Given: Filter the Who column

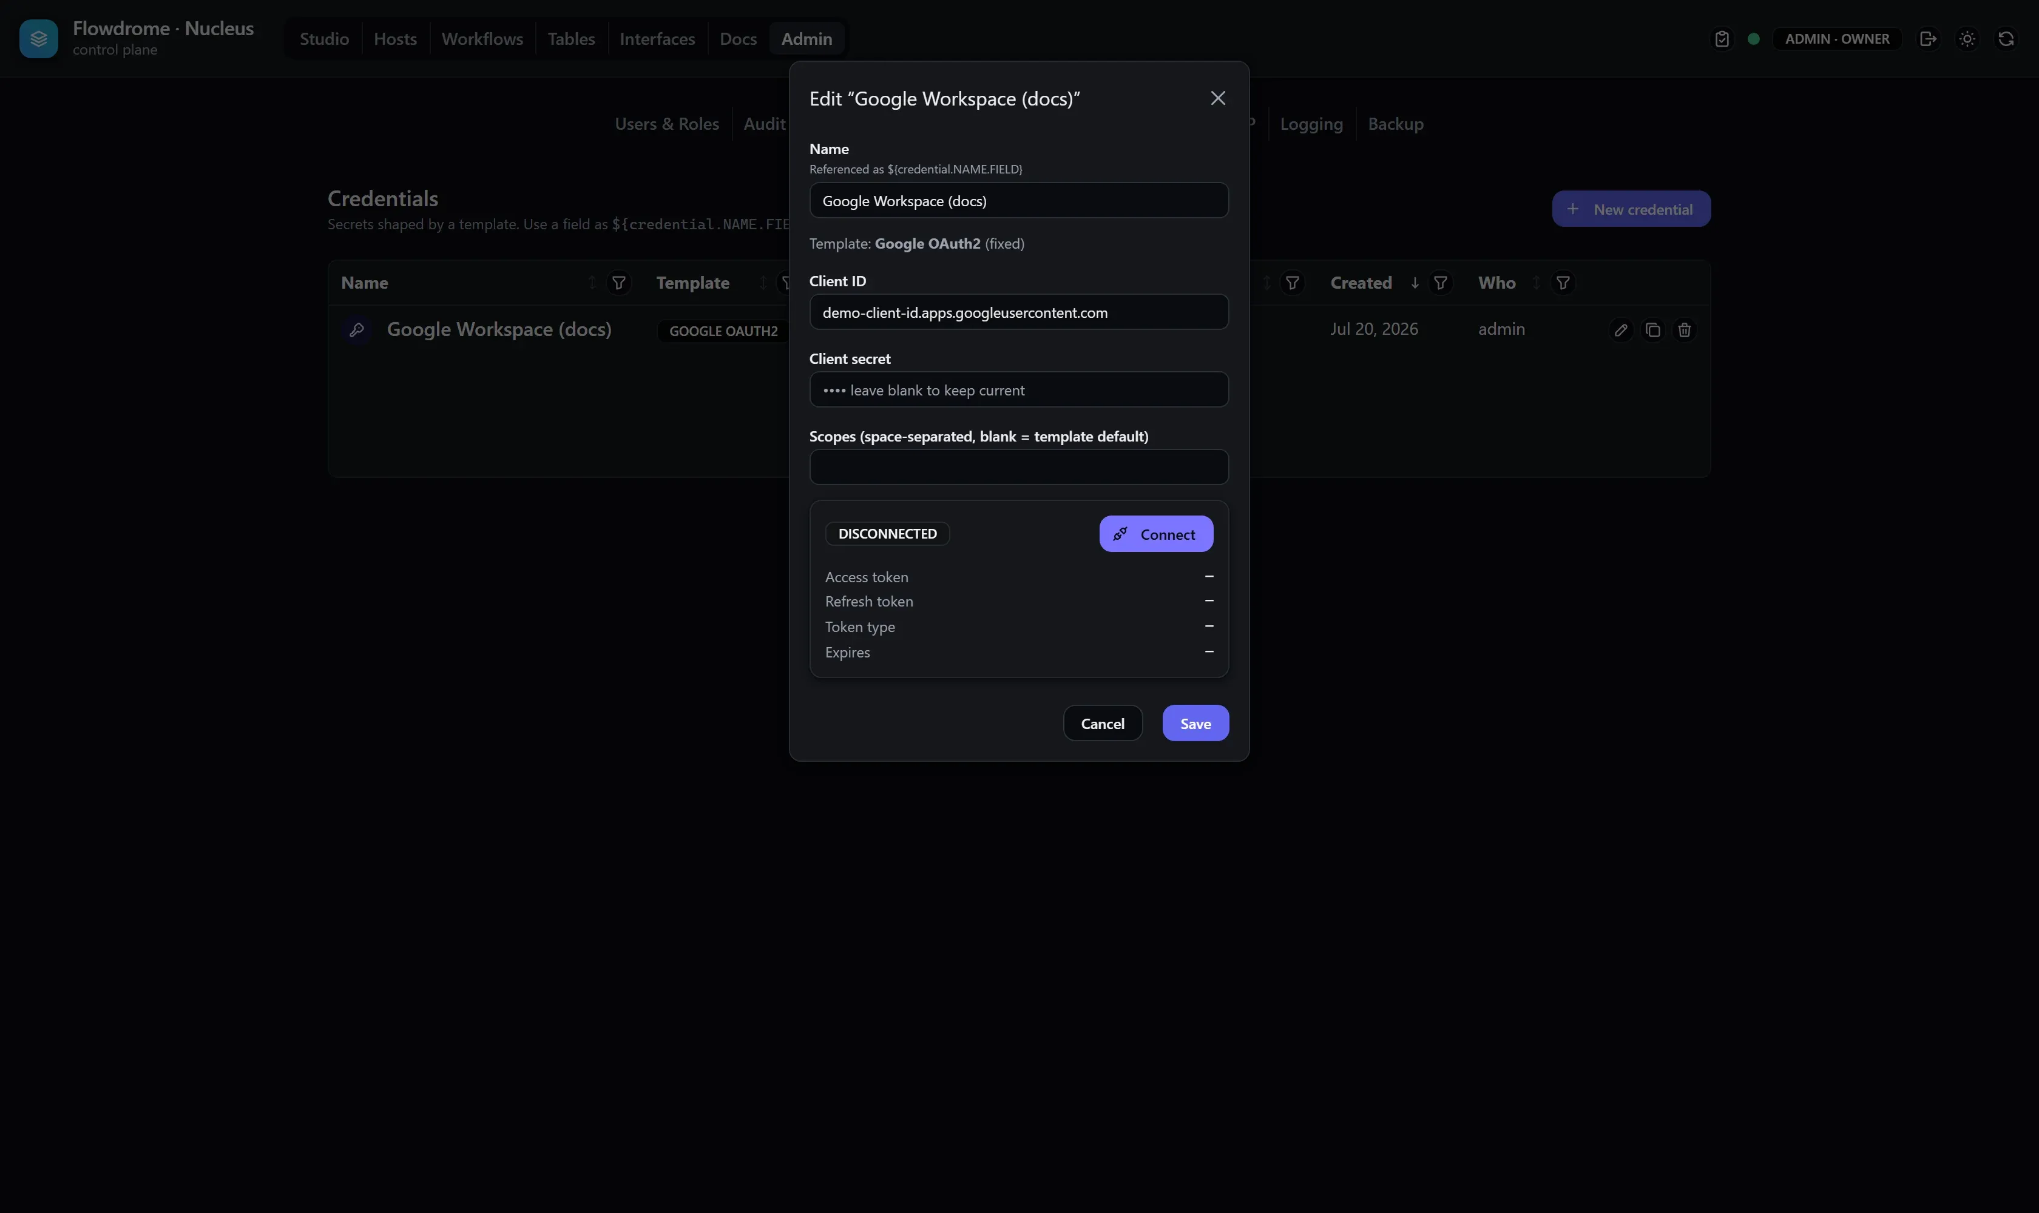Looking at the screenshot, I should coord(1563,283).
